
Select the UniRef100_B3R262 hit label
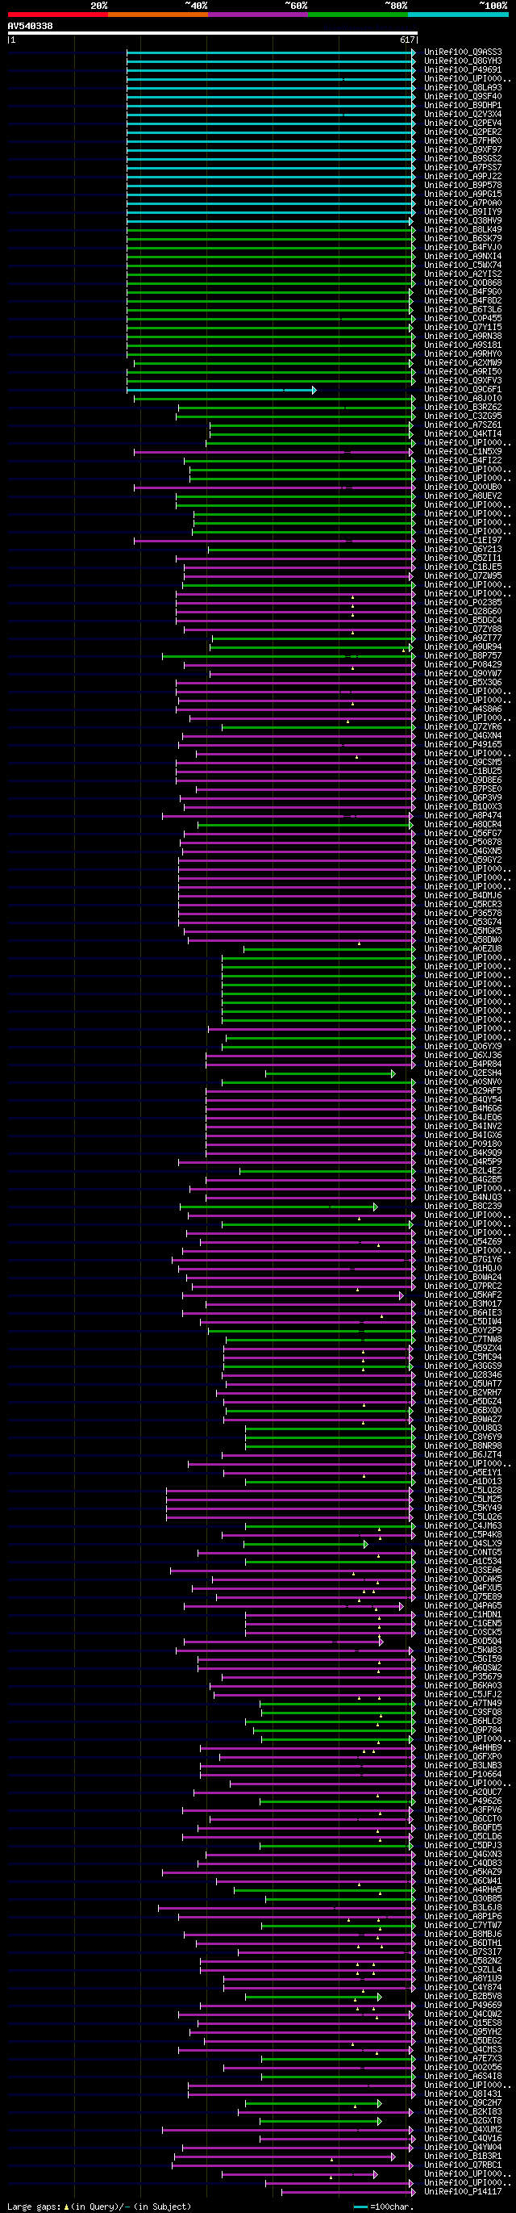point(463,408)
